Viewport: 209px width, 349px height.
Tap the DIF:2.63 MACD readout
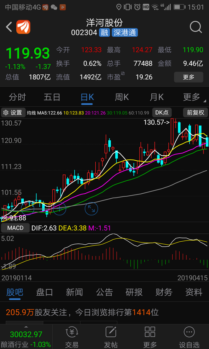point(44,228)
